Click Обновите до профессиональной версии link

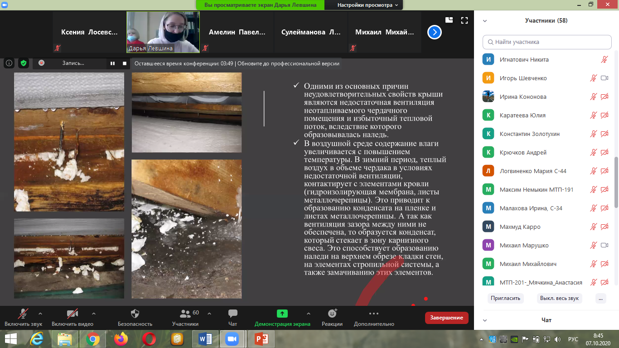coord(288,63)
